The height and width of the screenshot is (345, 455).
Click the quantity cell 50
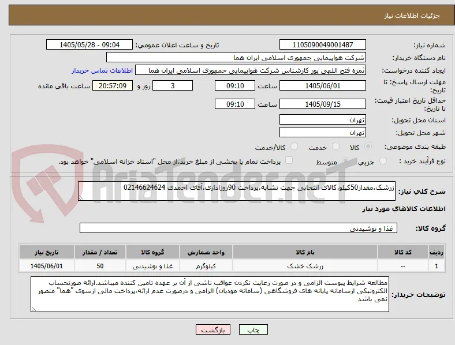(x=100, y=266)
